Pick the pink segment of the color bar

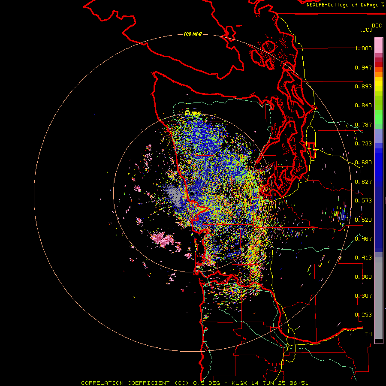pyautogui.click(x=379, y=45)
